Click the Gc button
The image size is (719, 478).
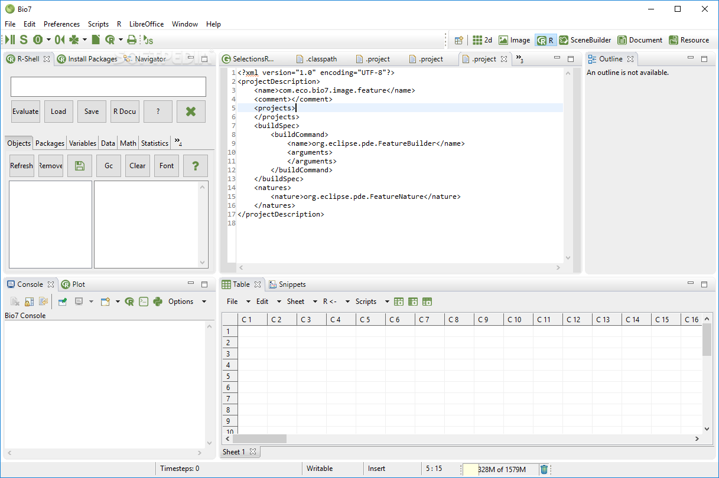coord(109,166)
